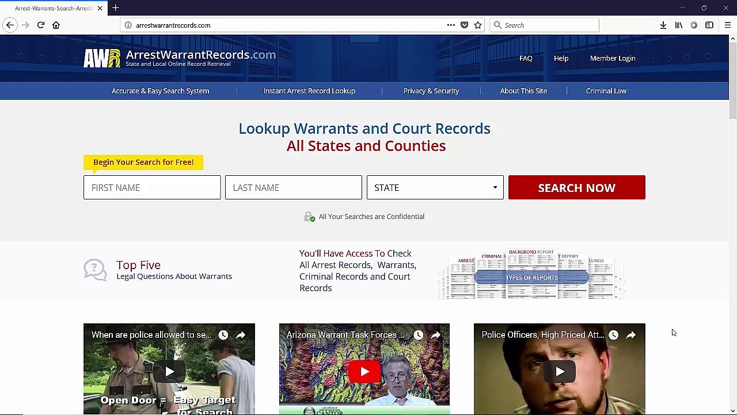Open the Help link
The height and width of the screenshot is (415, 737).
pyautogui.click(x=561, y=58)
